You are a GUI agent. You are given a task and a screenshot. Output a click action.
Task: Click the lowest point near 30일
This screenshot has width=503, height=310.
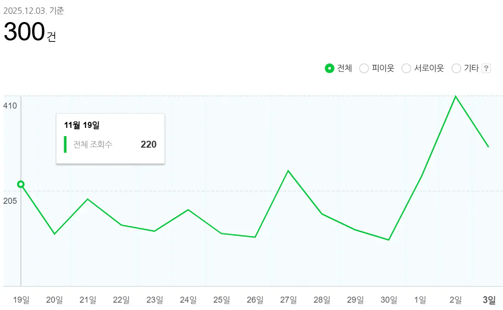coord(388,239)
